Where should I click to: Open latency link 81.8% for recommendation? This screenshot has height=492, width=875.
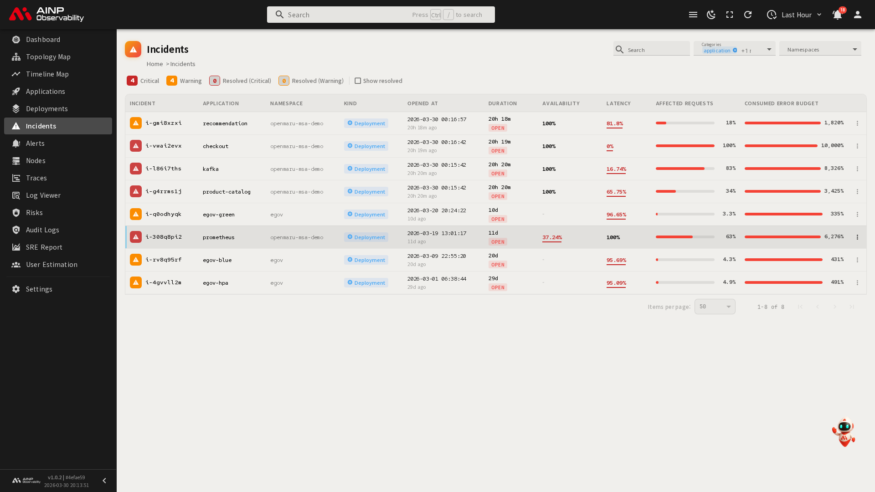point(614,123)
